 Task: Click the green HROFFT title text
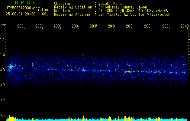[31, 2]
